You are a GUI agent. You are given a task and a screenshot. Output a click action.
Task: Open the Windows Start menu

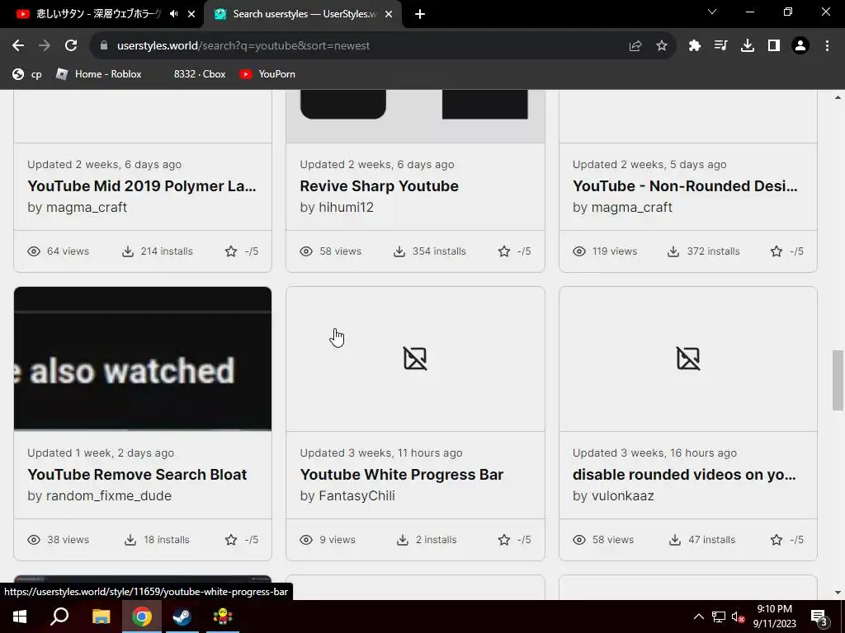point(20,617)
